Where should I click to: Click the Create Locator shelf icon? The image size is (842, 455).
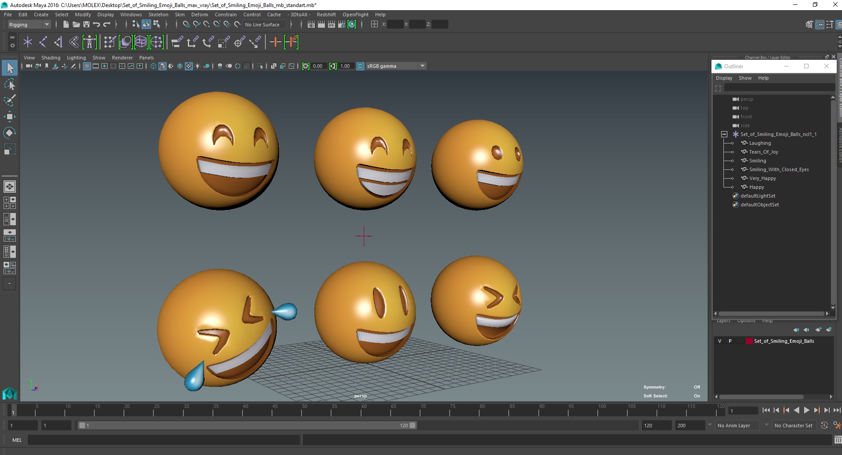pyautogui.click(x=28, y=42)
